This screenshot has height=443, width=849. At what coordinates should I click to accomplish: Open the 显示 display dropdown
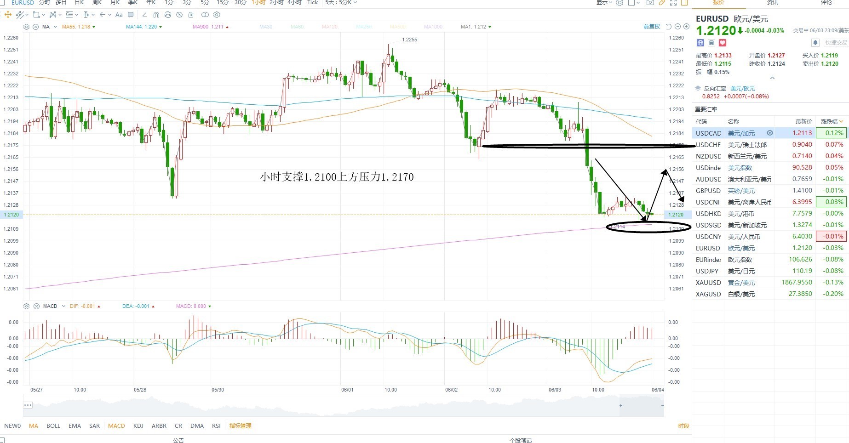click(604, 2)
